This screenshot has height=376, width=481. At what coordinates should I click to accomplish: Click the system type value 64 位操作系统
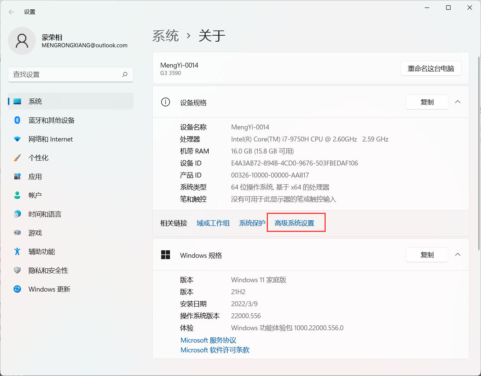pyautogui.click(x=280, y=187)
